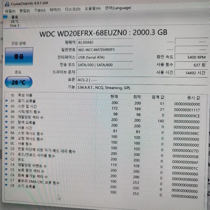Click the firmware field 82.00A82
This screenshot has height=210, width=210.
(105, 43)
